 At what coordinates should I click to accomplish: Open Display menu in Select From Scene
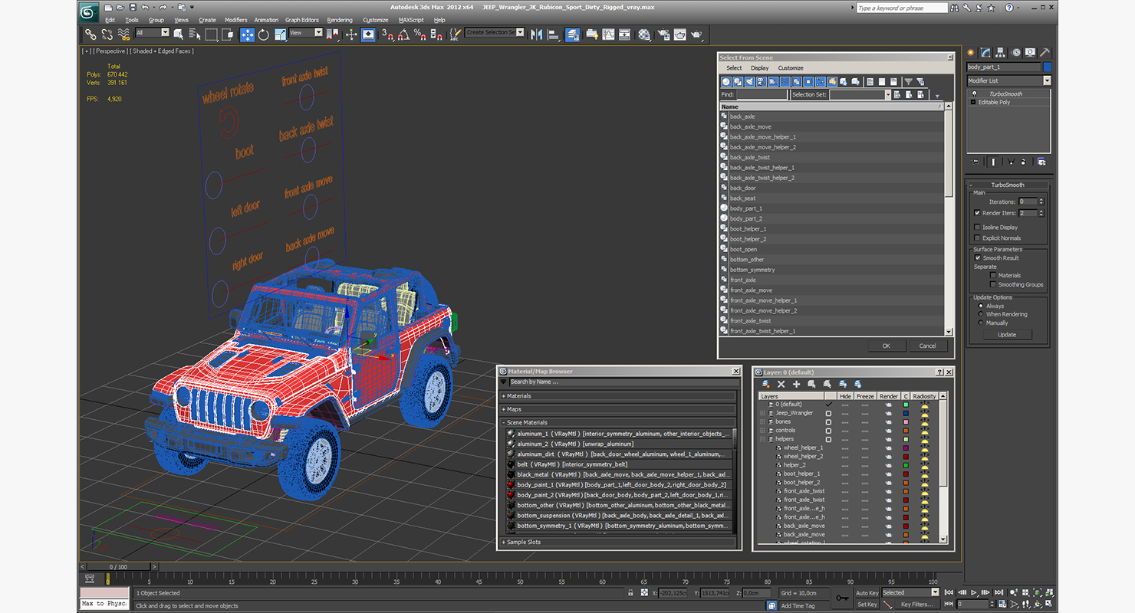coord(759,68)
